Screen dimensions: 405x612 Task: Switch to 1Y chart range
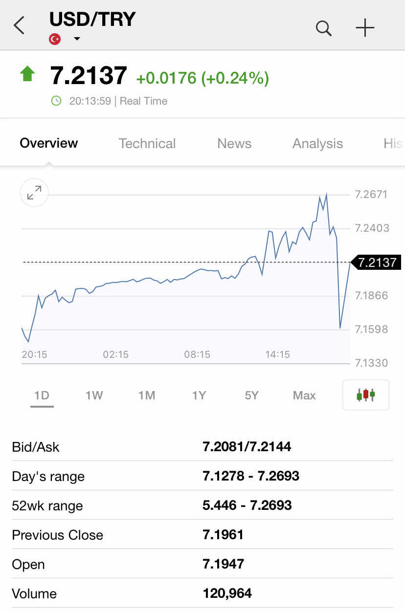(x=199, y=395)
